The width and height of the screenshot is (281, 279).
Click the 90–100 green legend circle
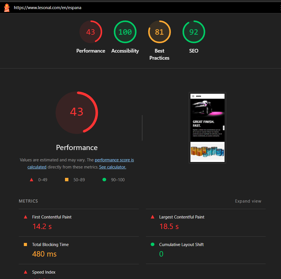104,180
